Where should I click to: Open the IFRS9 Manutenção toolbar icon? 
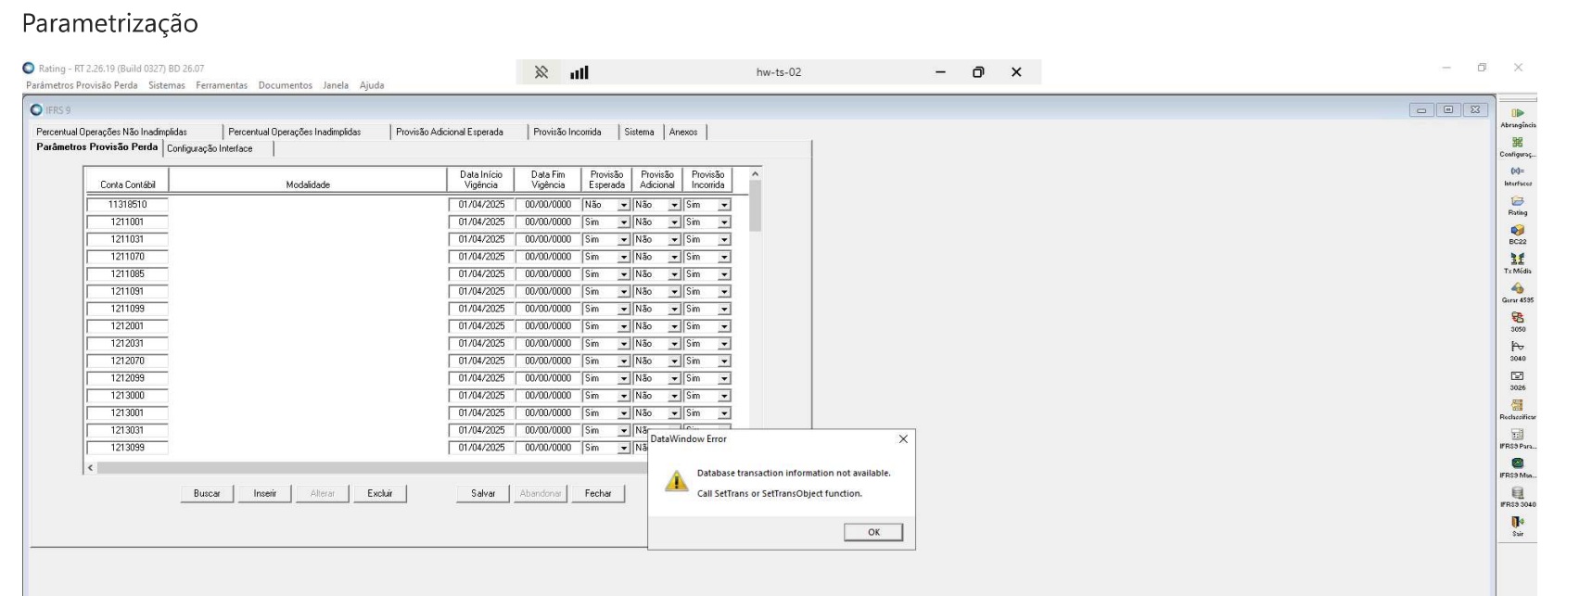coord(1517,463)
